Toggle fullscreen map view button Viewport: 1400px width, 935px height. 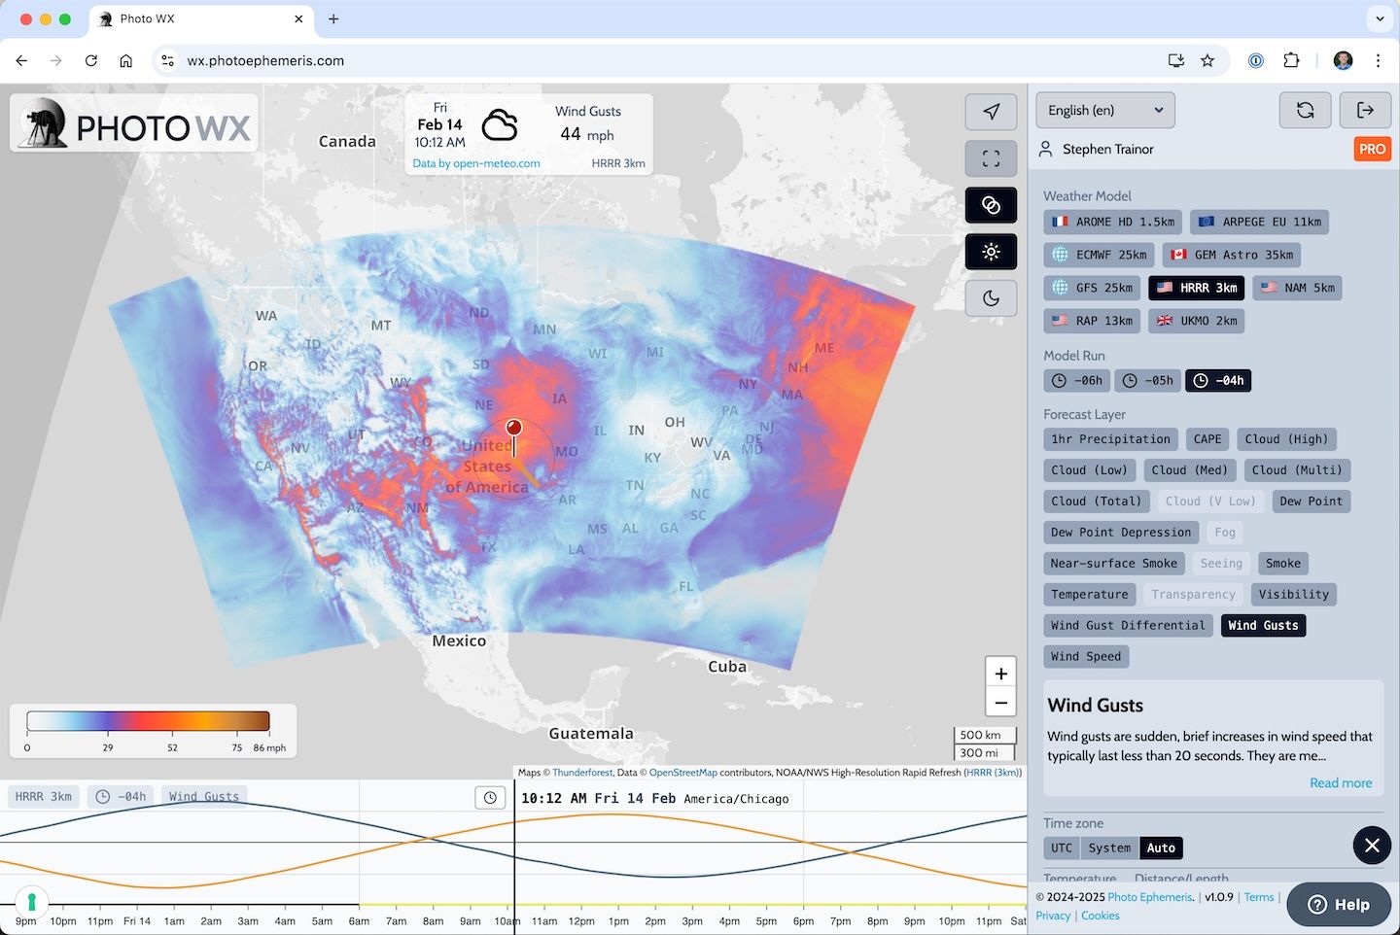[991, 158]
